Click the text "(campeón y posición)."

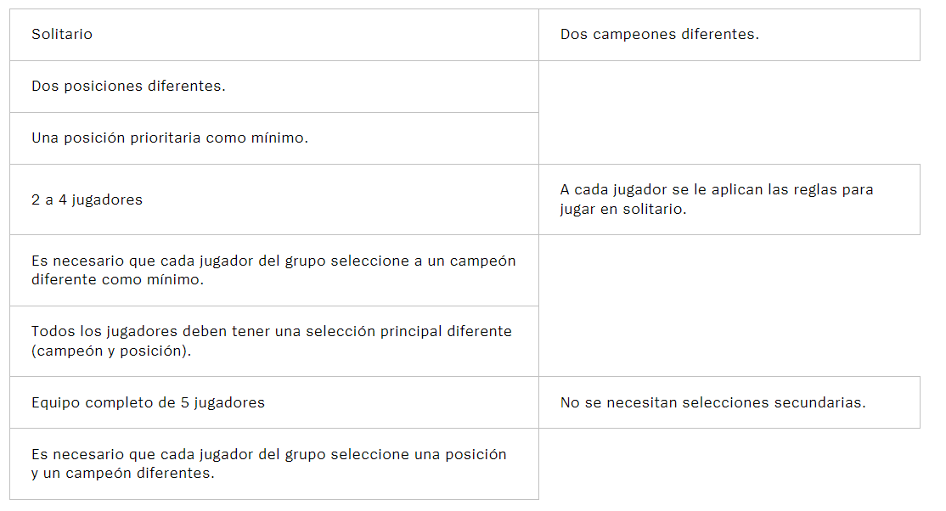tap(111, 351)
